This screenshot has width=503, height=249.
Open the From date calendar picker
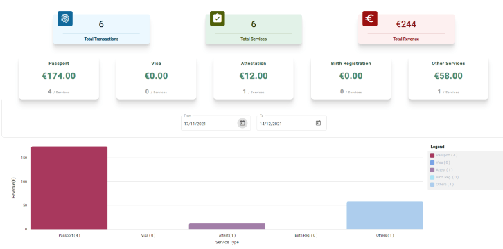tap(242, 123)
